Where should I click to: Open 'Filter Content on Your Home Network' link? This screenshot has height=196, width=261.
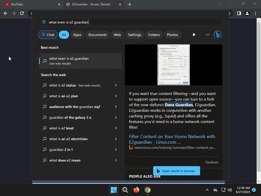172,139
